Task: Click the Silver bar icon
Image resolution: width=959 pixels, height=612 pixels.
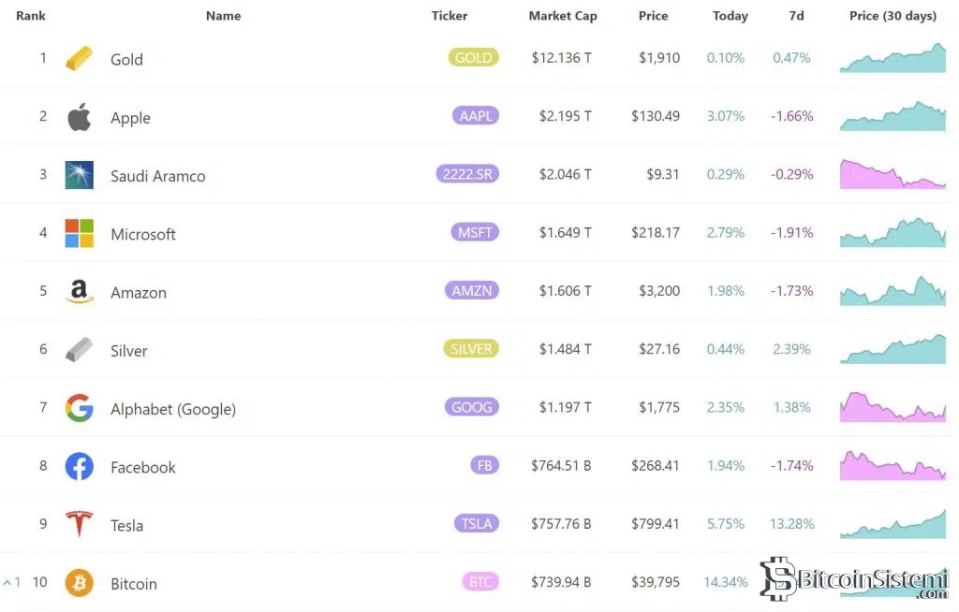Action: click(x=80, y=350)
